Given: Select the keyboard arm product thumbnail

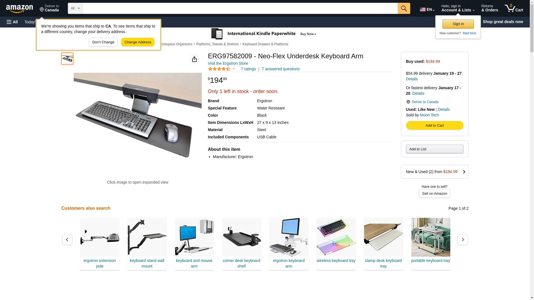Looking at the screenshot, I should tap(67, 59).
